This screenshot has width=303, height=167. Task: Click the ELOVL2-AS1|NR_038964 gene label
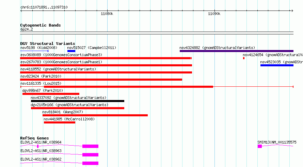tap(41, 142)
